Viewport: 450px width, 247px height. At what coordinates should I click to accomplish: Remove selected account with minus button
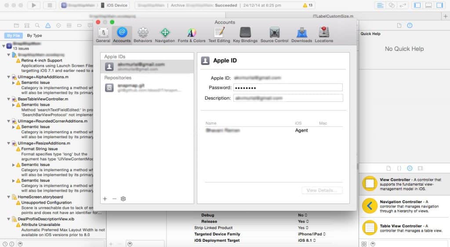click(114, 199)
